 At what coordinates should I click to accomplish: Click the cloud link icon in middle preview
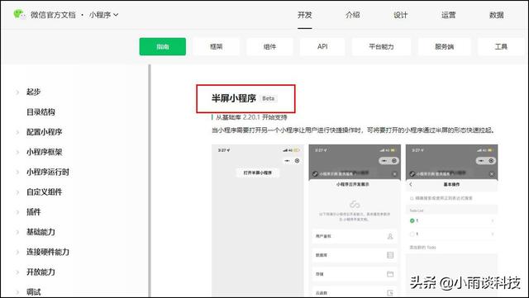355,204
